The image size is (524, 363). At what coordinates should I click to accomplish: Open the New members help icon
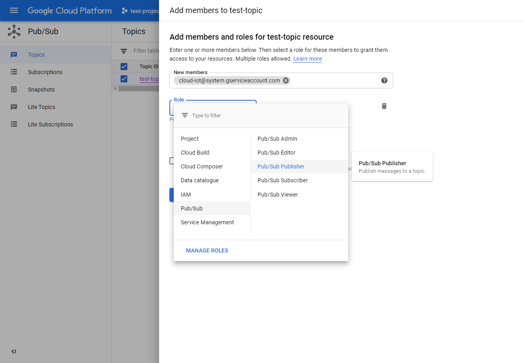point(384,80)
